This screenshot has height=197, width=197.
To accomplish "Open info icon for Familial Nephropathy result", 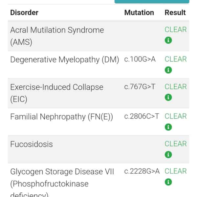I will pos(168,127).
